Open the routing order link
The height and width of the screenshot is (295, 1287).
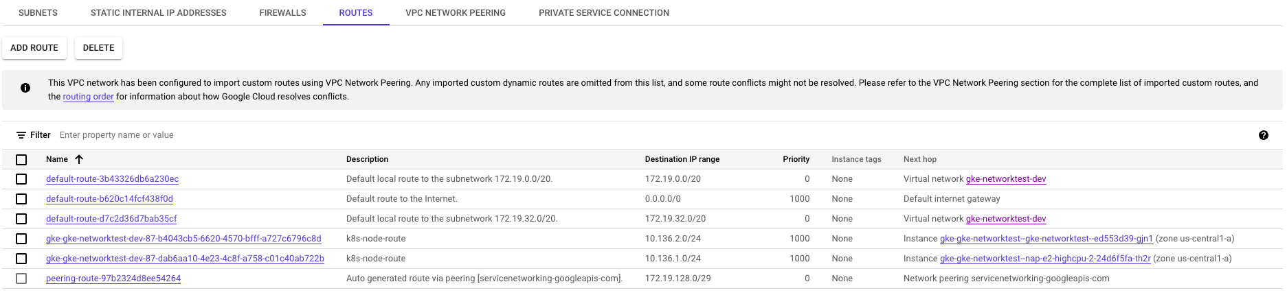88,97
